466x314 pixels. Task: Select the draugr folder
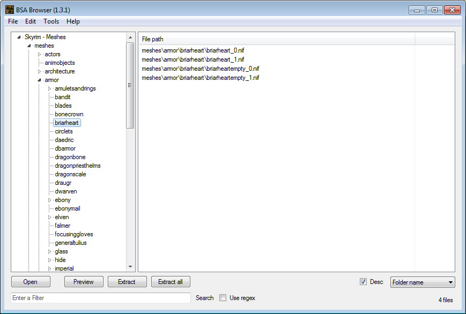63,183
